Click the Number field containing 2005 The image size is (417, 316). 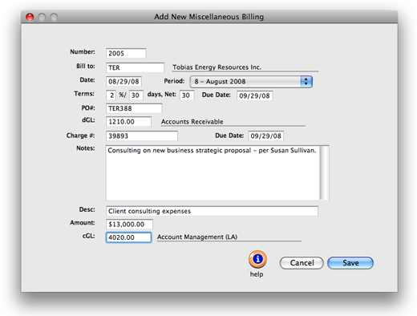pyautogui.click(x=126, y=53)
